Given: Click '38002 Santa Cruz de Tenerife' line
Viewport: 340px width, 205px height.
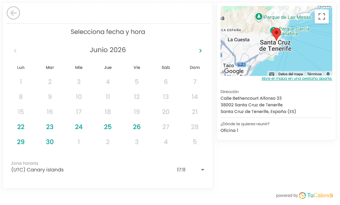Looking at the screenshot, I should 251,105.
